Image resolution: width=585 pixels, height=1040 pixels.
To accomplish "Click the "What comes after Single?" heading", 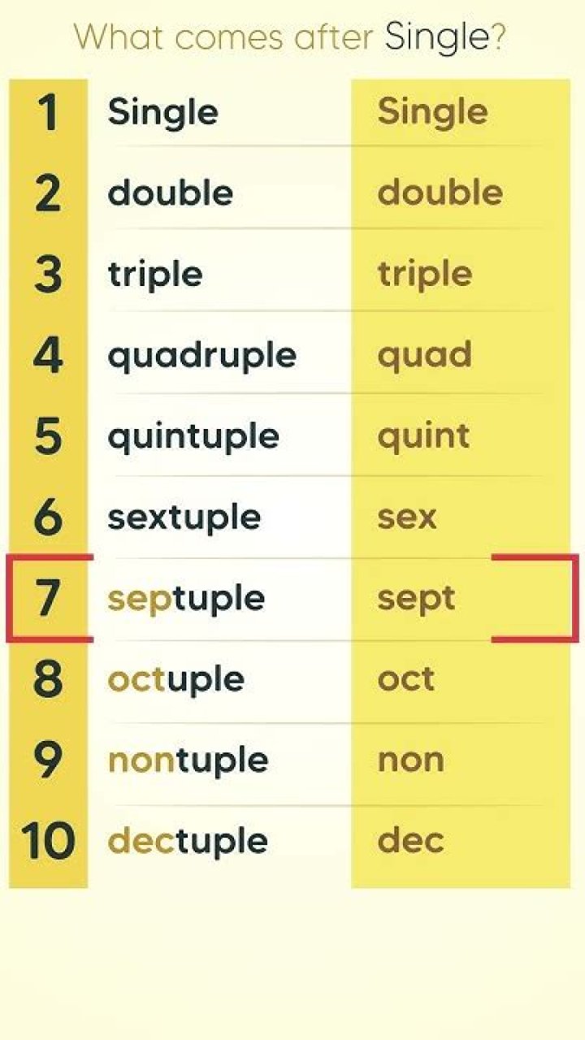I will pos(290,37).
